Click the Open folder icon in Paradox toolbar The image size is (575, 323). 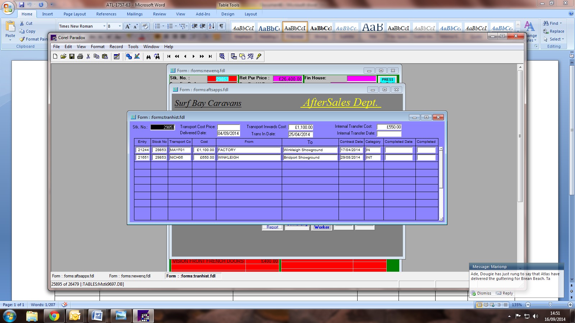point(63,56)
